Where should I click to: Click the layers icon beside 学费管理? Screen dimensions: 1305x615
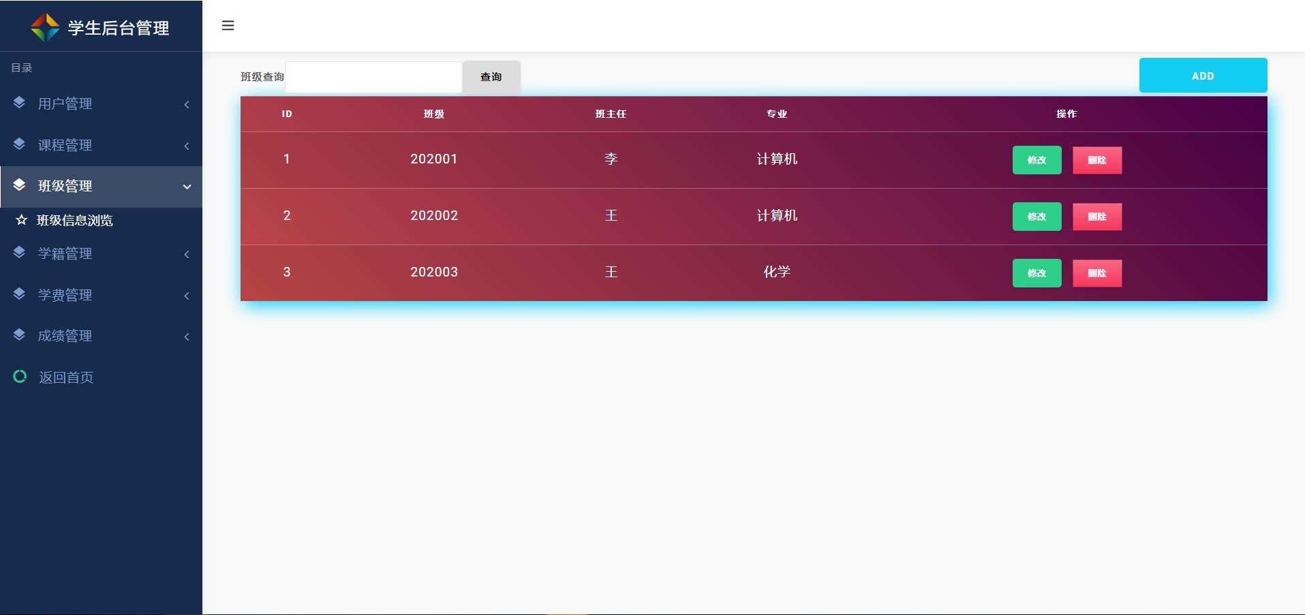19,294
